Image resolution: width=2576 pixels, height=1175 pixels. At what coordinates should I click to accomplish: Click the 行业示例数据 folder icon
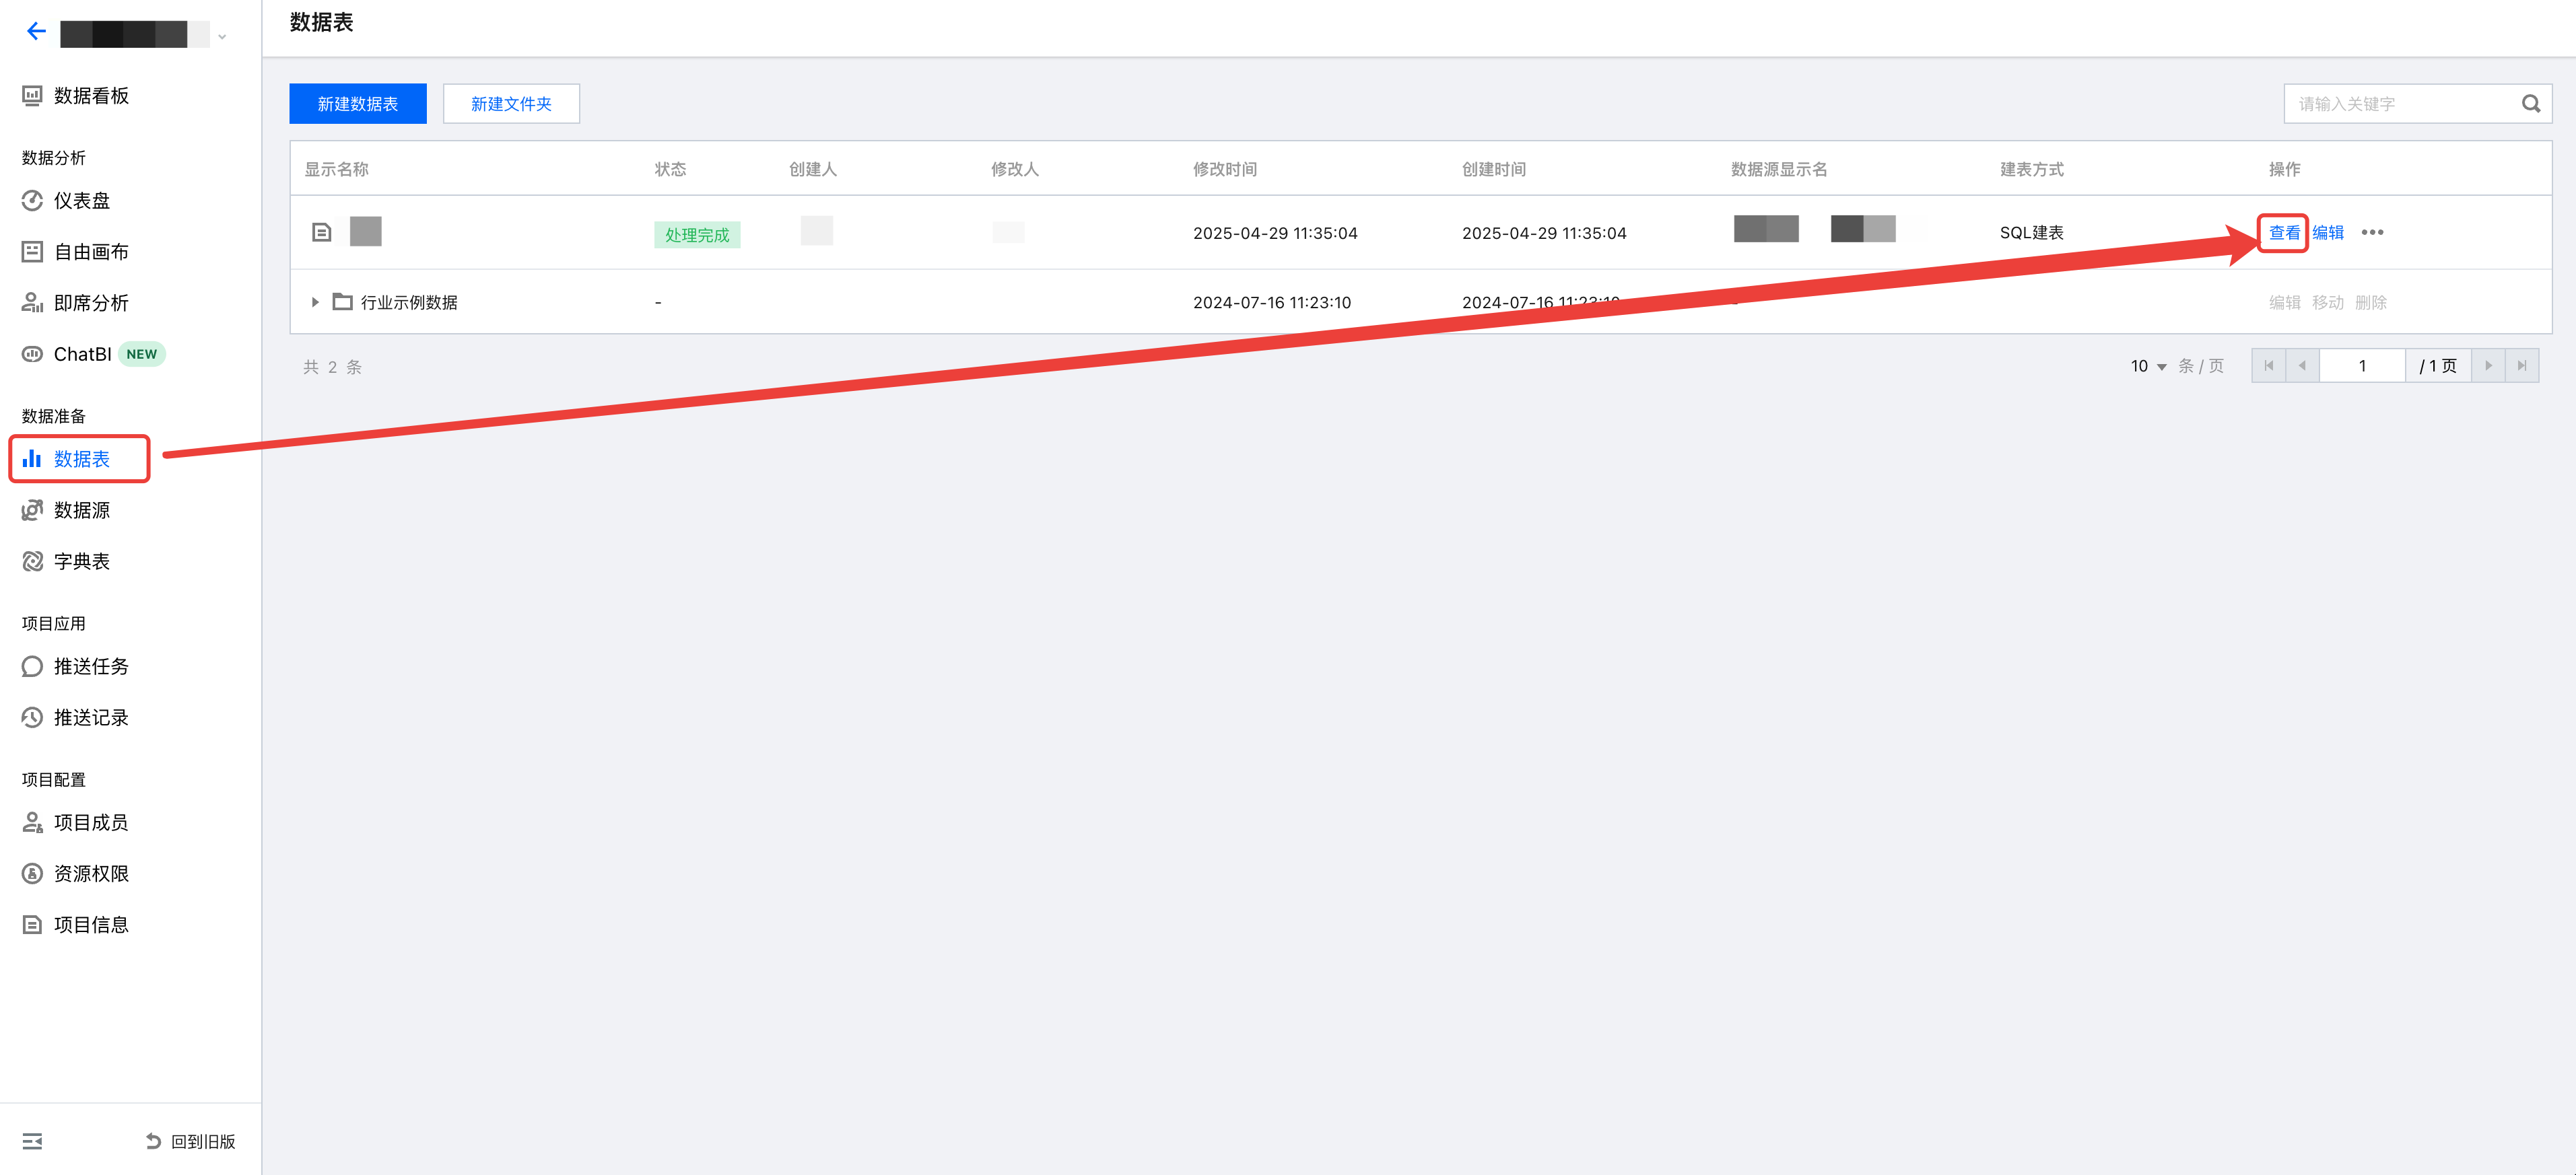coord(342,301)
